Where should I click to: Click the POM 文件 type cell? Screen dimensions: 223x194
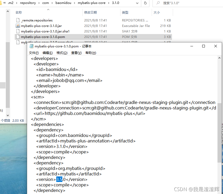(x=129, y=37)
